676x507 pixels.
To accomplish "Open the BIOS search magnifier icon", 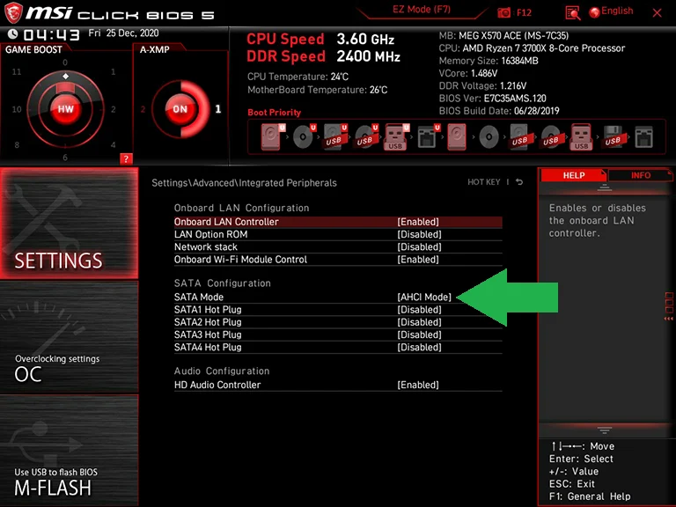I will 572,13.
